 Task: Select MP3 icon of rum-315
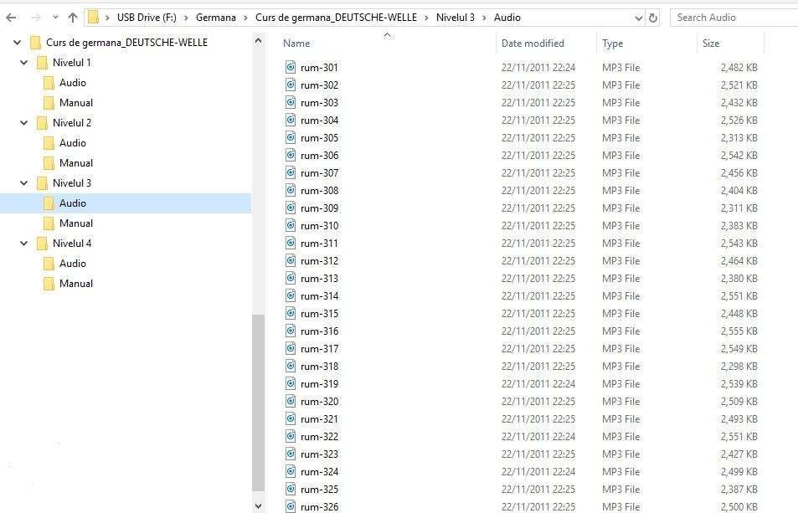click(x=291, y=313)
